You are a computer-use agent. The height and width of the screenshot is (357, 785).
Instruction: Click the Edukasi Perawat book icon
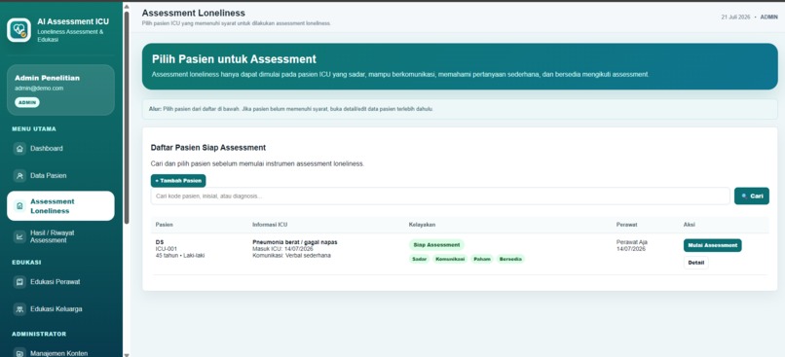coord(19,282)
